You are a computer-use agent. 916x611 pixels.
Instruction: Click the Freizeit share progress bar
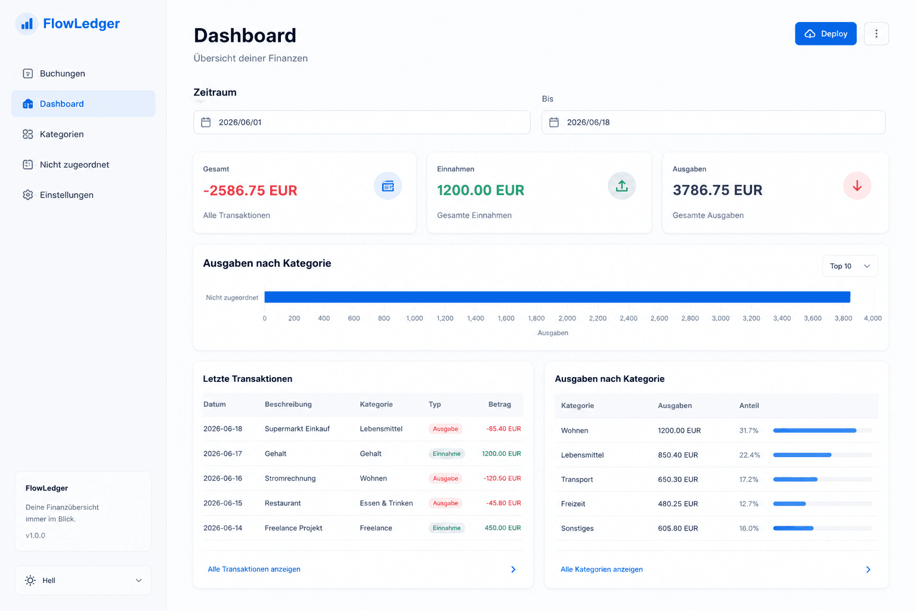tap(822, 504)
